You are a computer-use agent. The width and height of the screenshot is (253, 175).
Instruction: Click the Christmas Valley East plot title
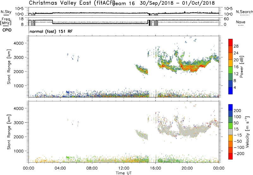(72, 3)
